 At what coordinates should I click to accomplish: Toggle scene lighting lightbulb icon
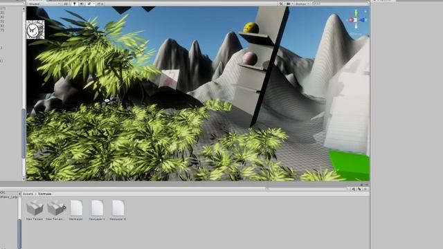(x=74, y=4)
